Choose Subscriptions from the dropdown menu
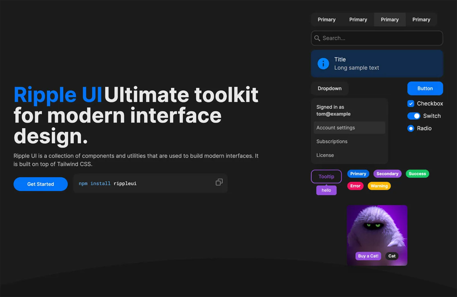457x297 pixels. pos(349,142)
